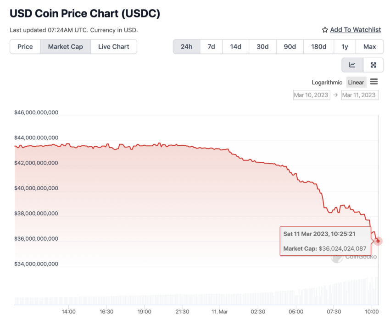Choose the 7d range button
Screen dimensions: 390x325
[x=211, y=47]
